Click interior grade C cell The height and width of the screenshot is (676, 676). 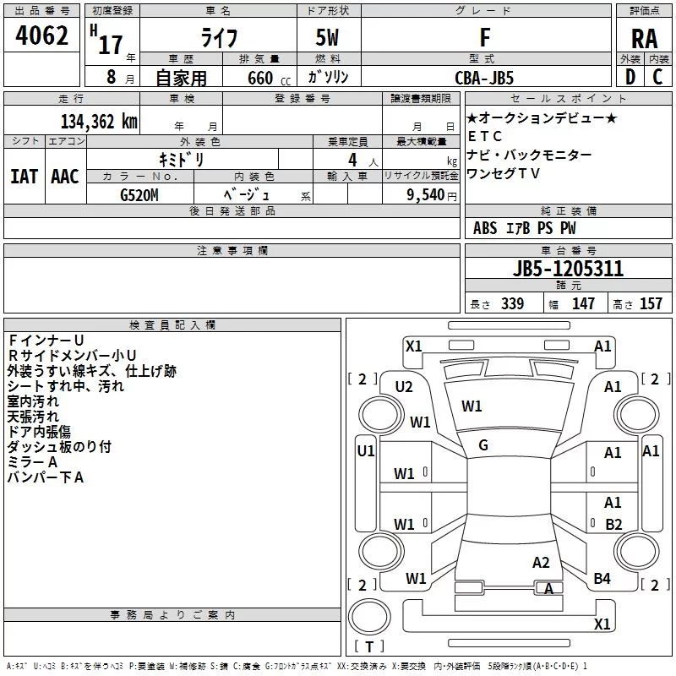coord(658,77)
